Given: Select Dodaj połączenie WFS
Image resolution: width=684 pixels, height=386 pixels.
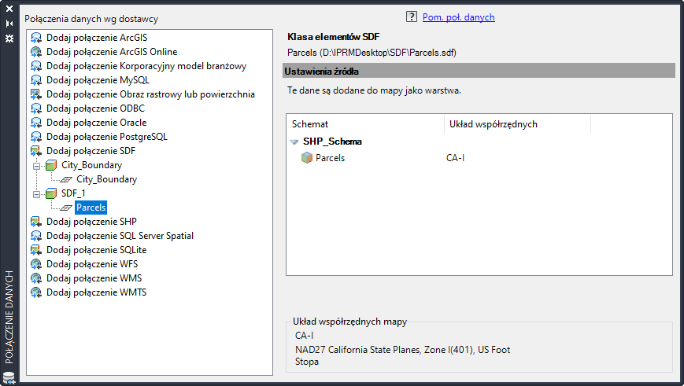Looking at the screenshot, I should (92, 264).
